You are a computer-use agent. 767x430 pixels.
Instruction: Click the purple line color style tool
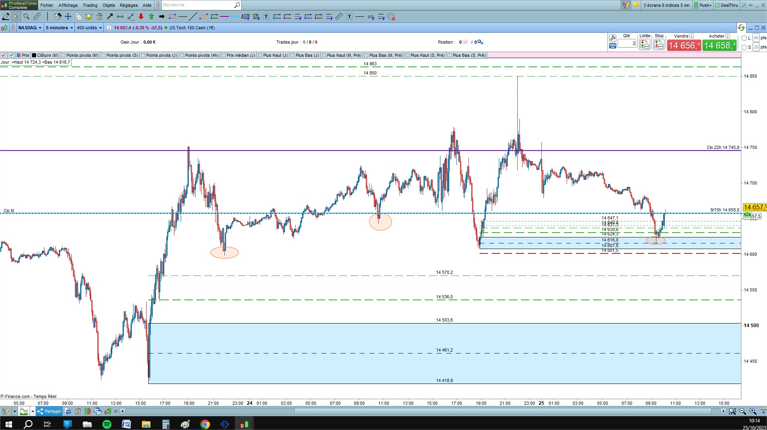[224, 16]
